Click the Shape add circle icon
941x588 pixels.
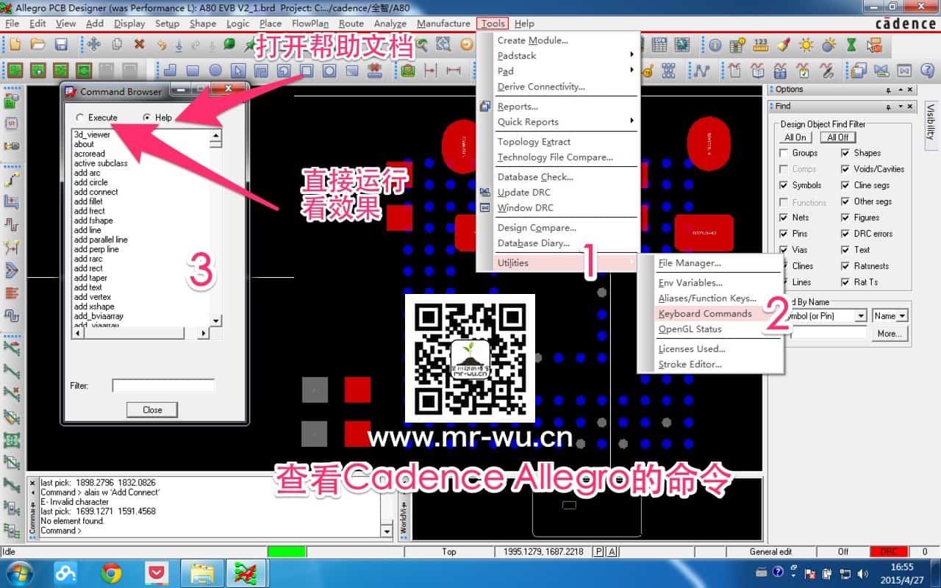click(215, 71)
